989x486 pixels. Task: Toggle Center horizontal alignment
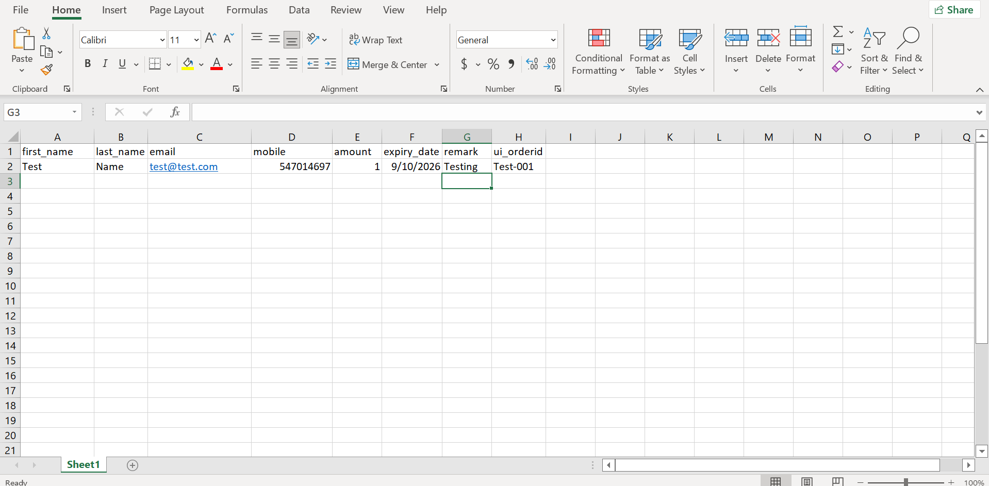(x=274, y=63)
